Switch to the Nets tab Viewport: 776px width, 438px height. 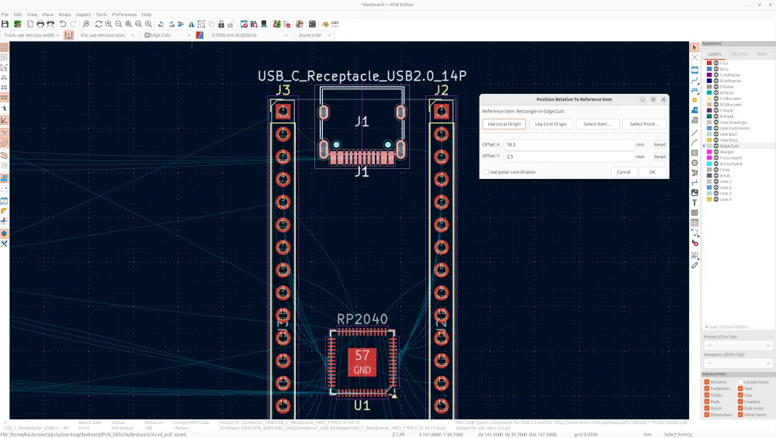tap(761, 54)
